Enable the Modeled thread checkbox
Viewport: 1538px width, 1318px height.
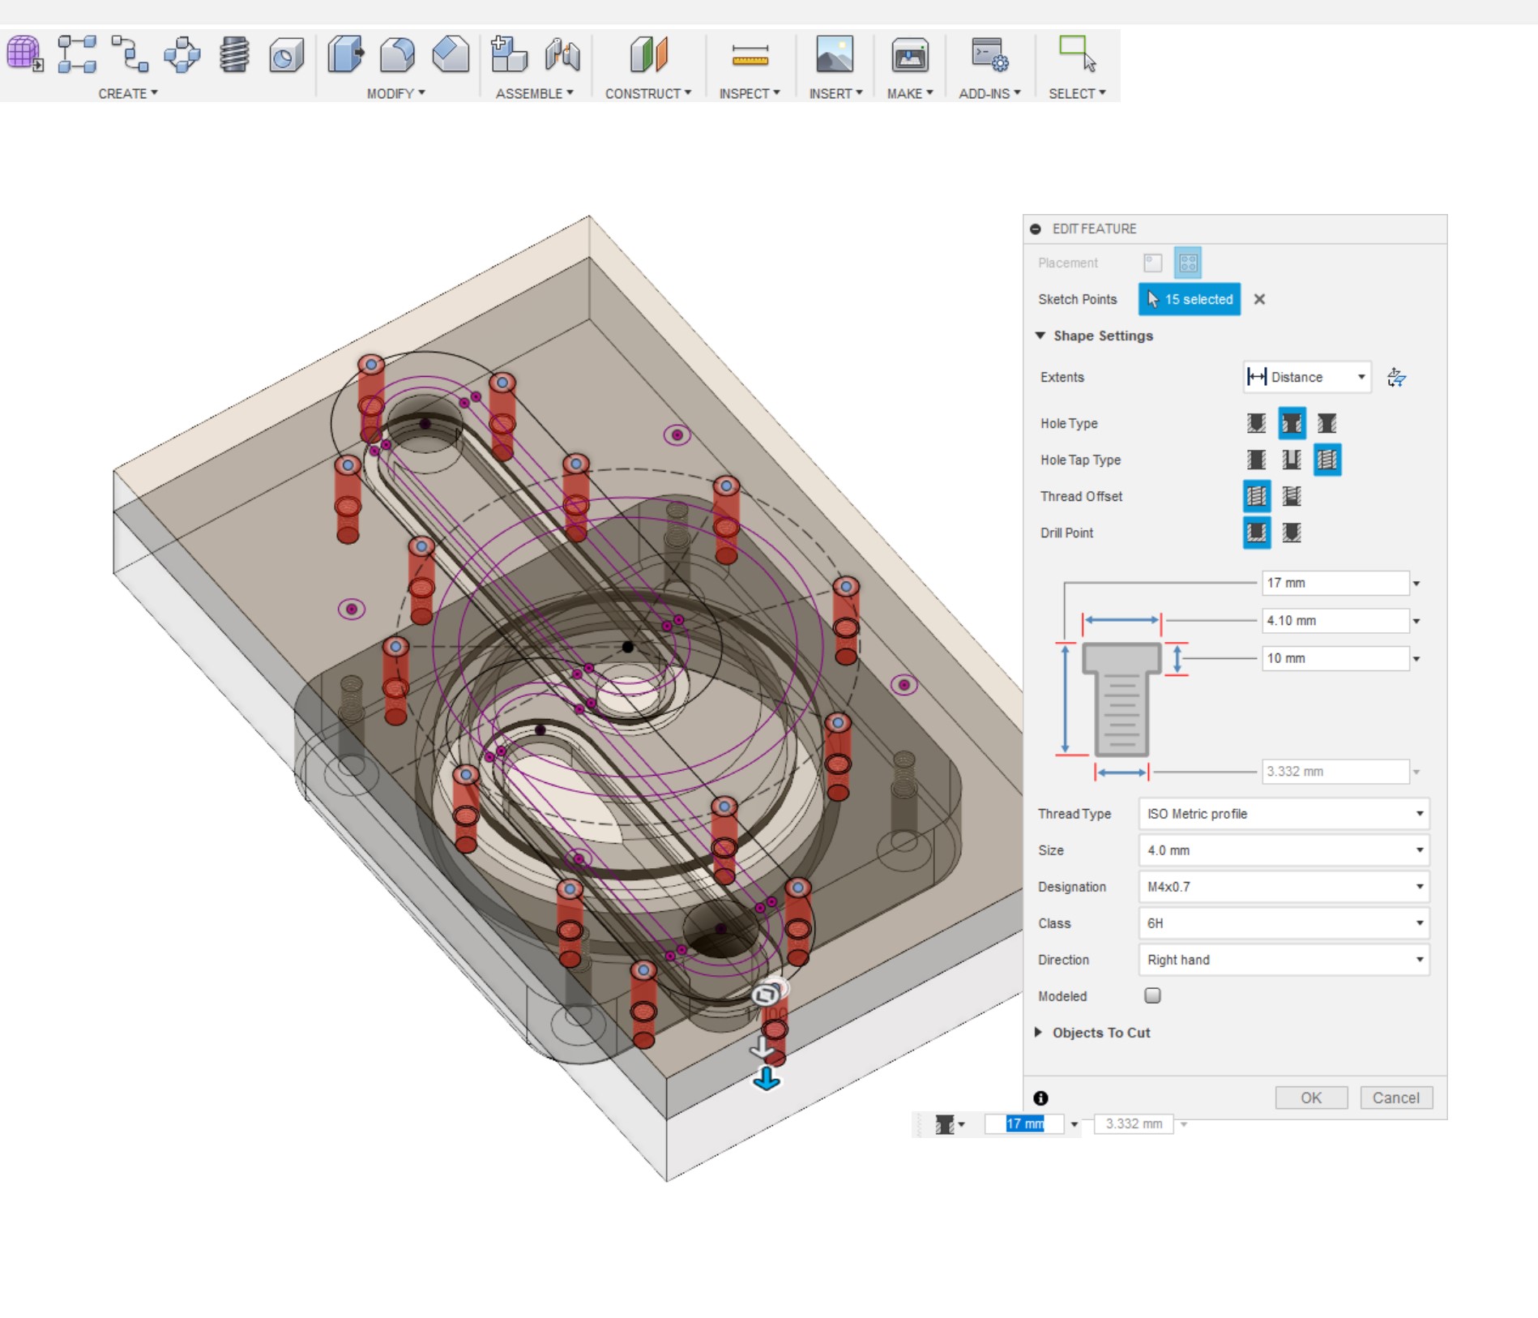click(x=1152, y=995)
